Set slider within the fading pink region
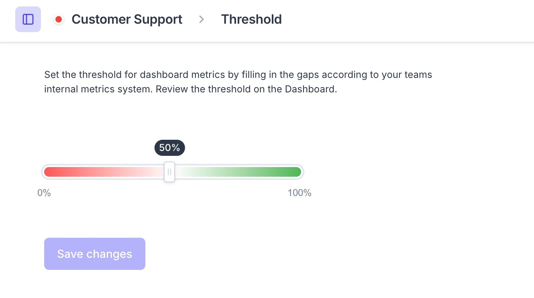 pos(132,172)
